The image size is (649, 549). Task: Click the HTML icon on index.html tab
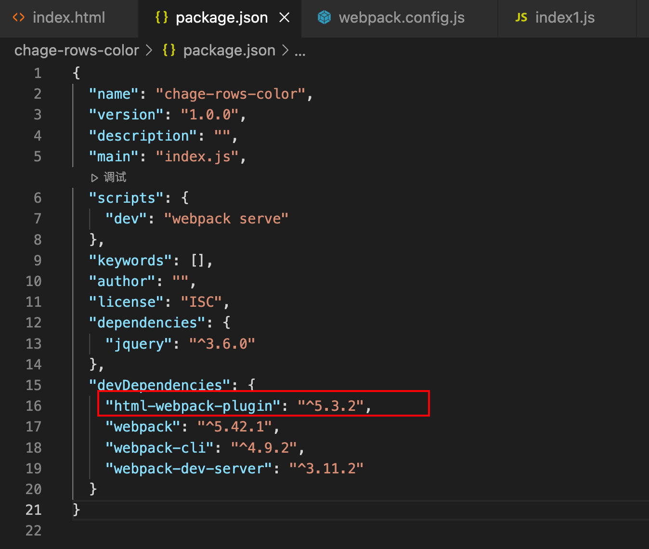click(18, 17)
